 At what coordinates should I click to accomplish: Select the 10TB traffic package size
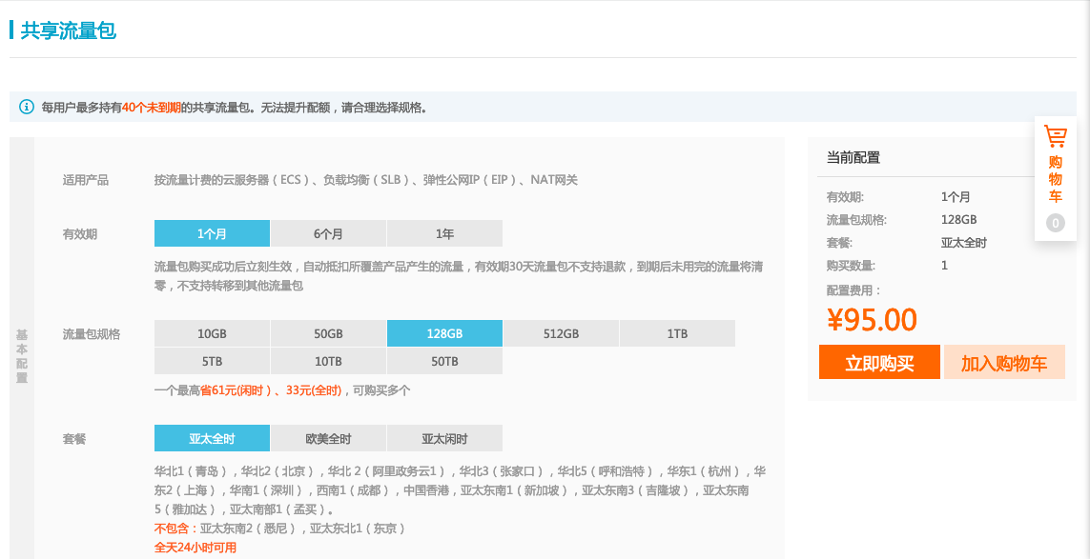(328, 361)
